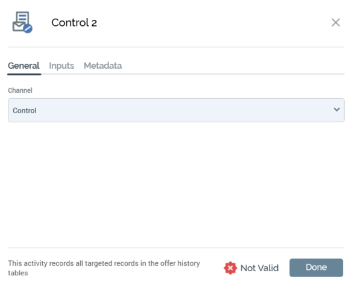Screen dimensions: 352x288
Task: Click the underline beneath the General tab
Action: (x=24, y=74)
